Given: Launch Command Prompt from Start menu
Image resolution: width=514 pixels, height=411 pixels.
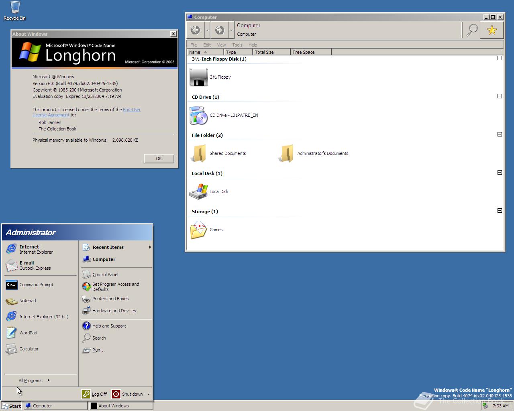Looking at the screenshot, I should pos(40,285).
